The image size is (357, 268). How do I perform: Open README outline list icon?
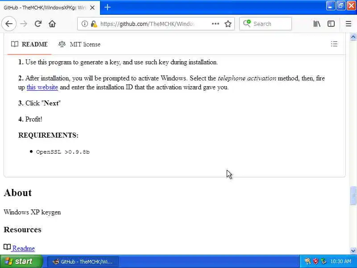pyautogui.click(x=334, y=44)
